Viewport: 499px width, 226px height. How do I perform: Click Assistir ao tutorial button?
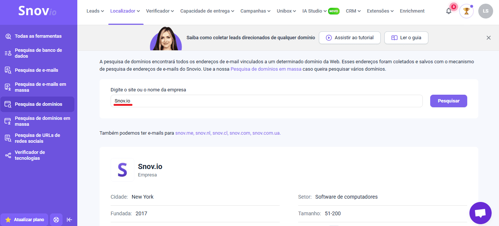coord(350,38)
